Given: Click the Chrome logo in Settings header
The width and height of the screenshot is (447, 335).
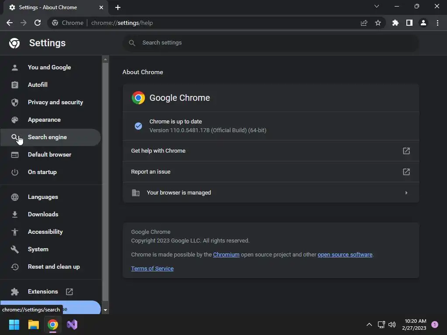Looking at the screenshot, I should pyautogui.click(x=14, y=43).
